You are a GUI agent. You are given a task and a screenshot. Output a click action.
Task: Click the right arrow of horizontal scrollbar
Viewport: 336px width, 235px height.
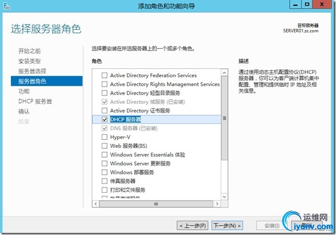217,204
